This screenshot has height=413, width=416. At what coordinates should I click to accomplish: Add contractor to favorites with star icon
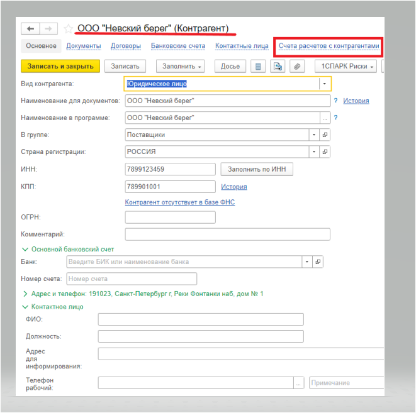(x=68, y=29)
